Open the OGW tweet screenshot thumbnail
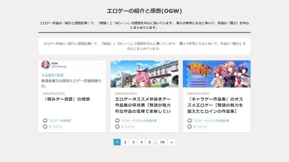289x162 pixels. (x=72, y=74)
